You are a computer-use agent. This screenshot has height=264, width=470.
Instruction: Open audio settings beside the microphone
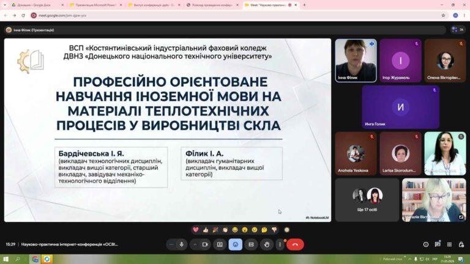pyautogui.click(x=171, y=244)
